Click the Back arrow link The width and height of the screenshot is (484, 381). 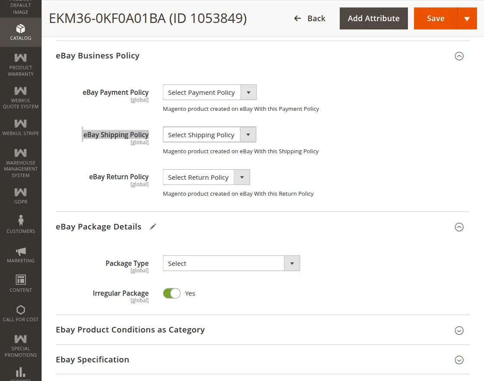[309, 19]
